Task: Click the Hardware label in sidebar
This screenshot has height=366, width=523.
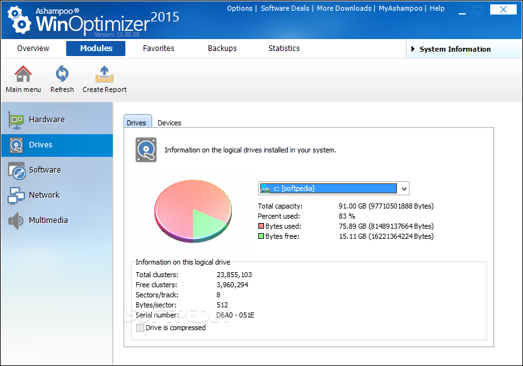Action: coord(47,119)
